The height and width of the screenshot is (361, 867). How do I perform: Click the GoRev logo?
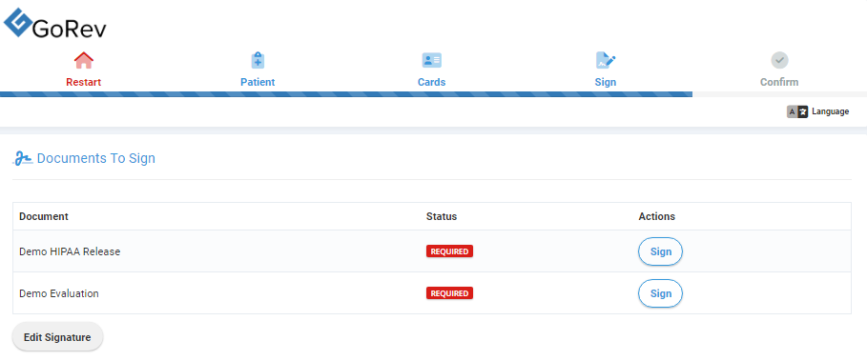54,23
